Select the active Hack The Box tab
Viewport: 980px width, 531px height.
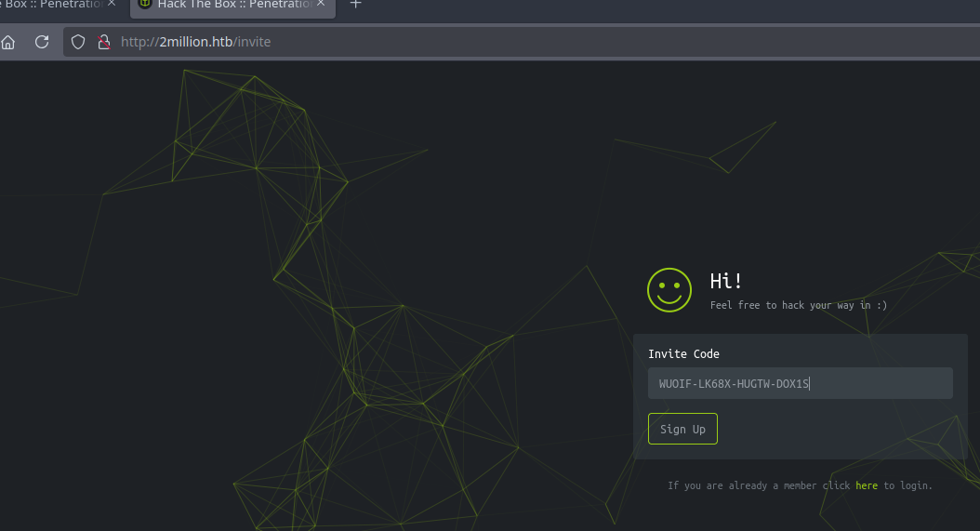[232, 5]
